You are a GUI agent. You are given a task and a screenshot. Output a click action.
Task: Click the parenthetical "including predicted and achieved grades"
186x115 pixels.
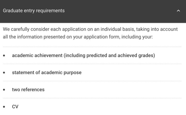coord(109,55)
